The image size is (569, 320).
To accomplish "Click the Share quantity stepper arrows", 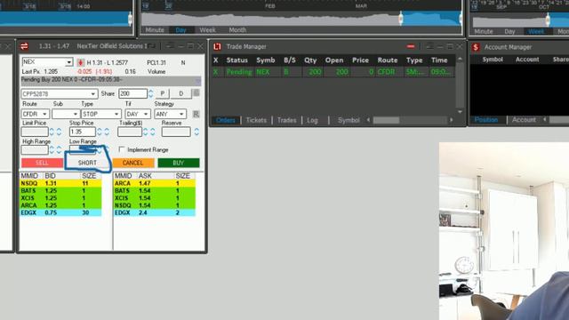I will [151, 93].
